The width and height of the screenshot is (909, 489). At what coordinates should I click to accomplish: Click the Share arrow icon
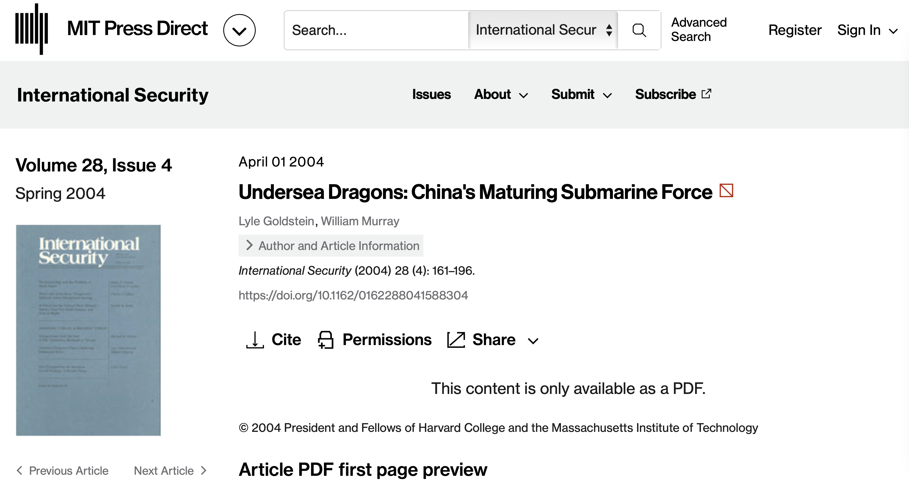pyautogui.click(x=456, y=340)
